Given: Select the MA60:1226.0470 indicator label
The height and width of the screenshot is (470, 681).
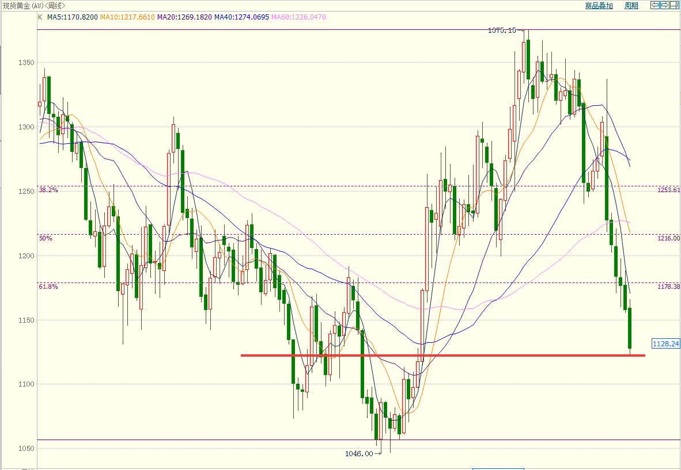Looking at the screenshot, I should (298, 17).
